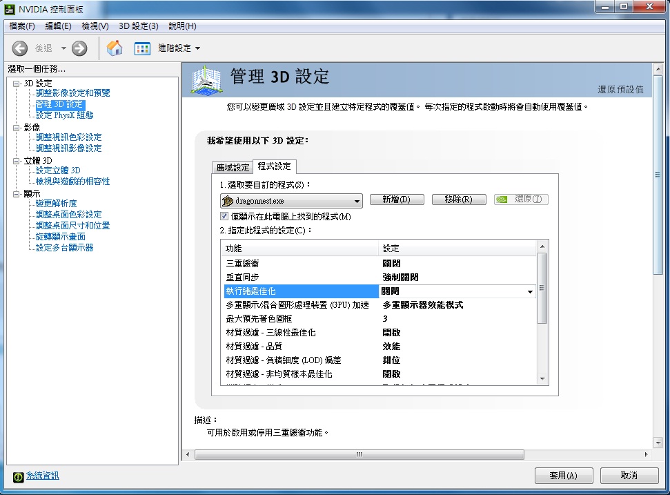Collapse the 3D 設定 tree node
This screenshot has height=495, width=670.
(17, 84)
